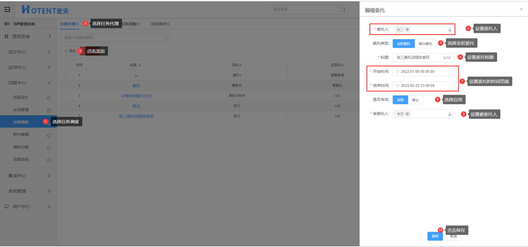Collapse the sidebar with the hamburger icon
This screenshot has height=247, width=528.
pyautogui.click(x=7, y=10)
